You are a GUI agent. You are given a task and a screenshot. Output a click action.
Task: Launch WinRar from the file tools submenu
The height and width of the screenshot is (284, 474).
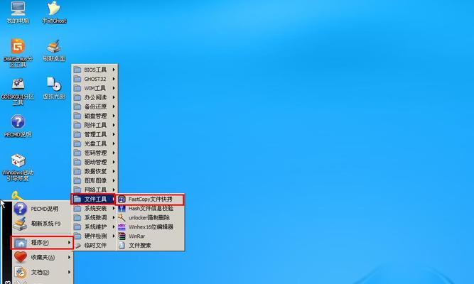point(150,236)
